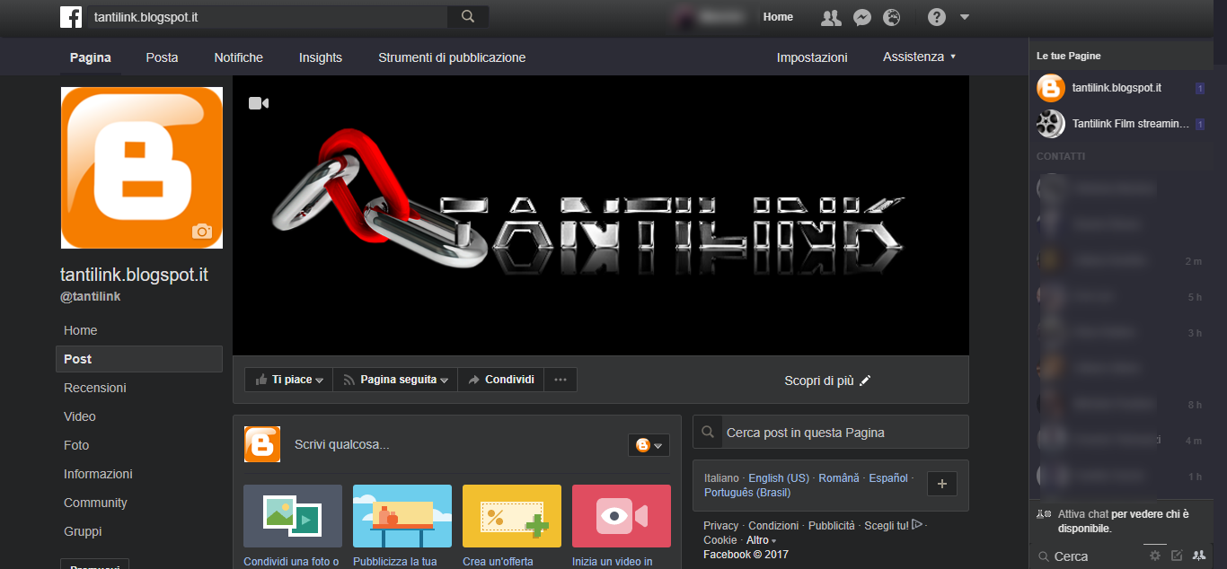Select Post in left sidebar
The height and width of the screenshot is (569, 1227).
[139, 359]
